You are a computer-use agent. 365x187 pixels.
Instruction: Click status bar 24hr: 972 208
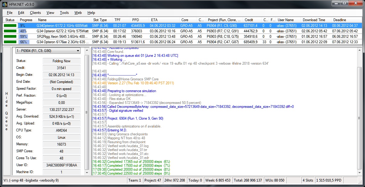(x=174, y=180)
